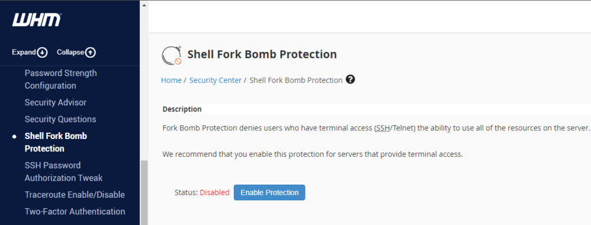Select Shell Fork Bomb Protection item

pyautogui.click(x=56, y=142)
